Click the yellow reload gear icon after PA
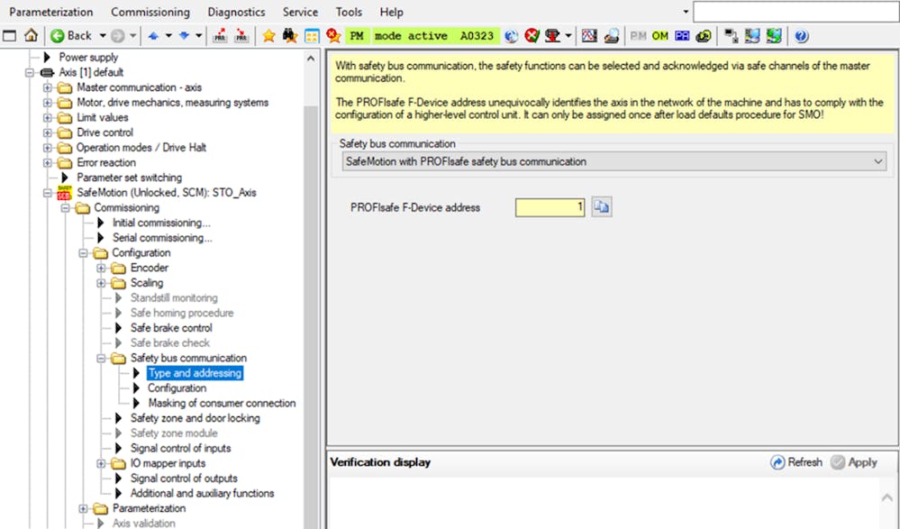This screenshot has height=529, width=900. [704, 36]
